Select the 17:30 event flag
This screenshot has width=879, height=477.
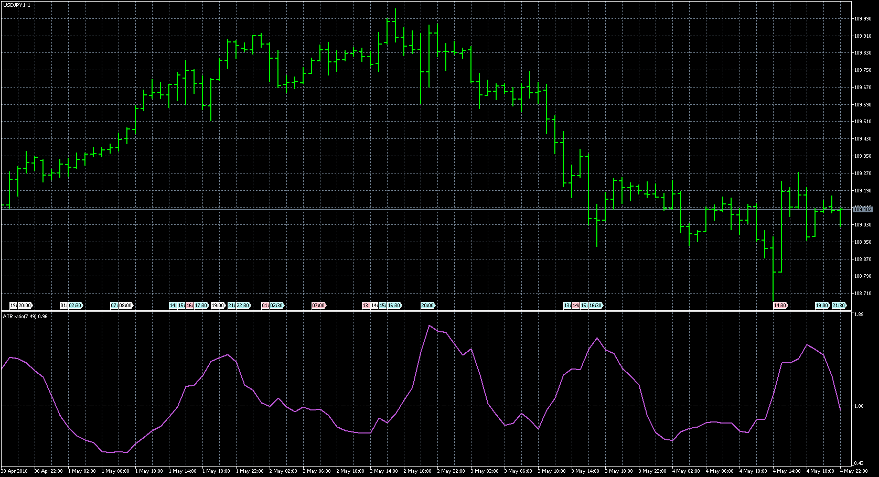tap(201, 306)
